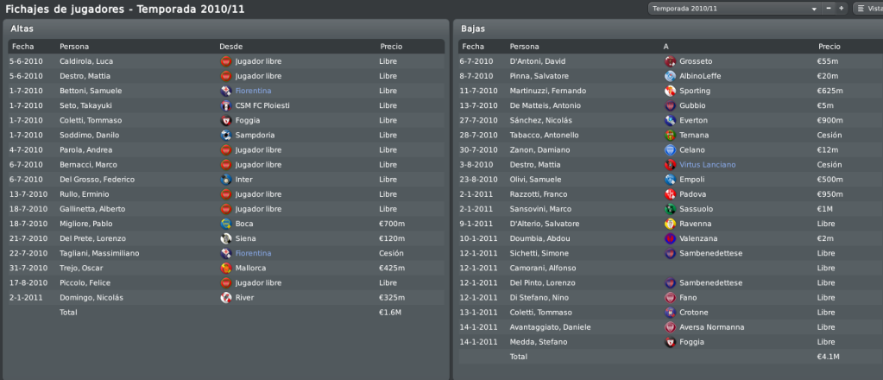The image size is (883, 380).
Task: Click Fiorentina club badge beside Bettoni
Action: pyautogui.click(x=226, y=91)
